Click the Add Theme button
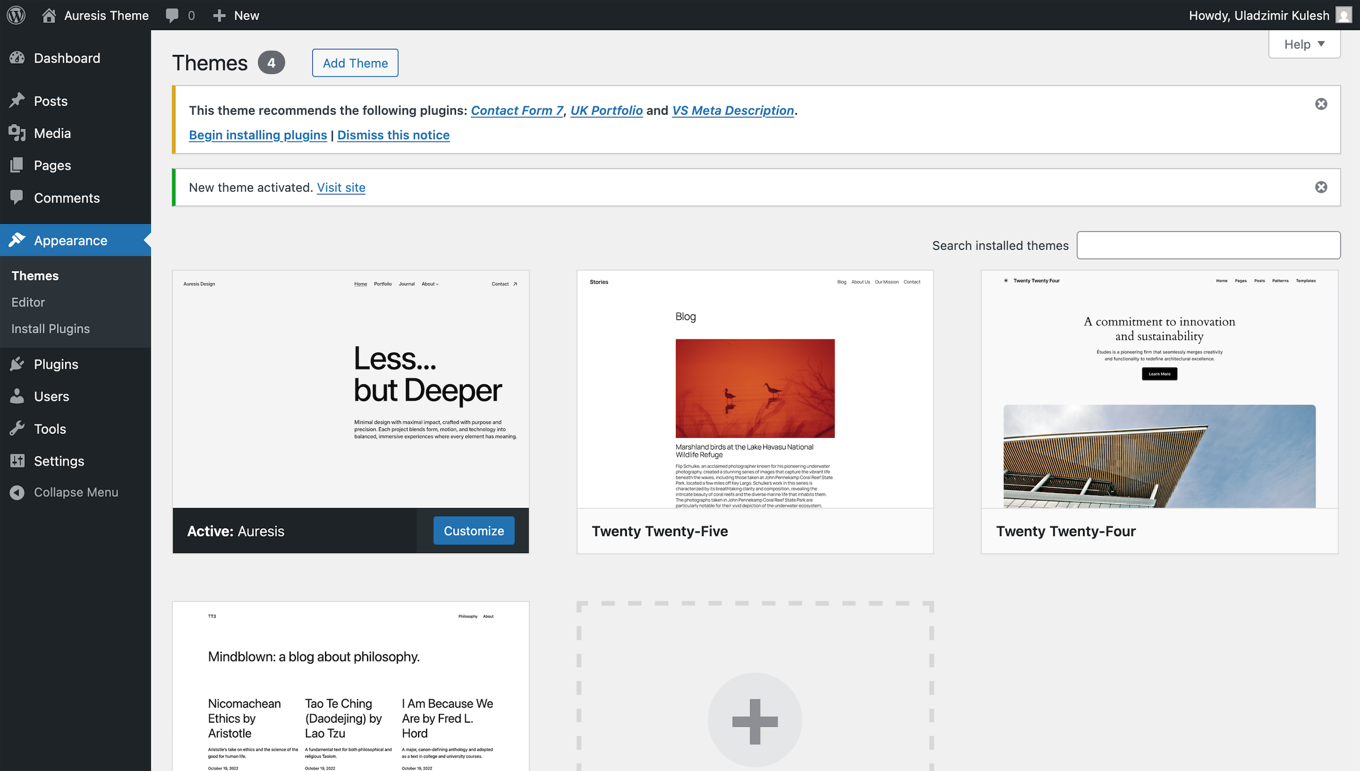Screen dimensions: 1360x771 point(355,63)
